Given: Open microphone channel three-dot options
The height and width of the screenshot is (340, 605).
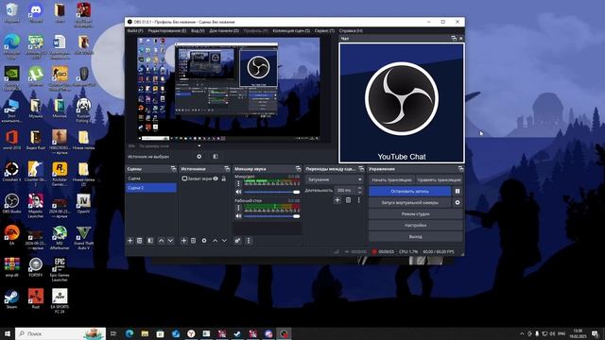Looking at the screenshot, I should tap(238, 184).
